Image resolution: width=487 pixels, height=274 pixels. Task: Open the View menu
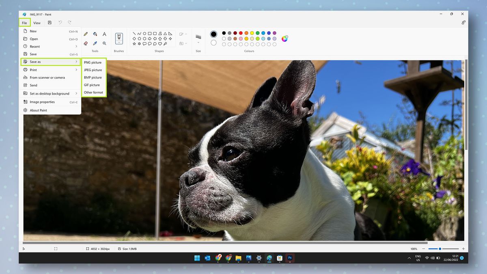[37, 23]
